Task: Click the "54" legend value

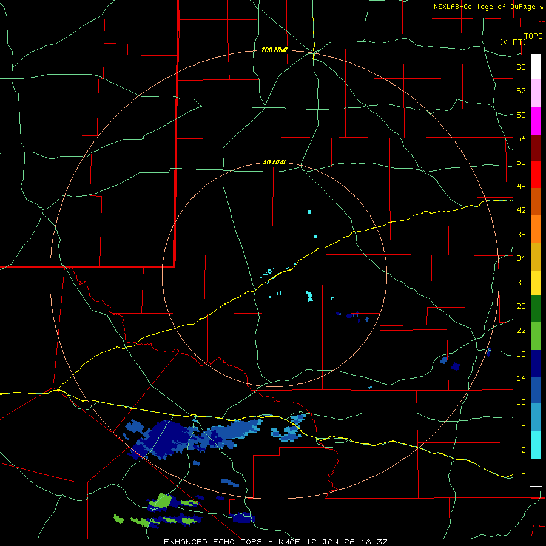Action: (521, 138)
